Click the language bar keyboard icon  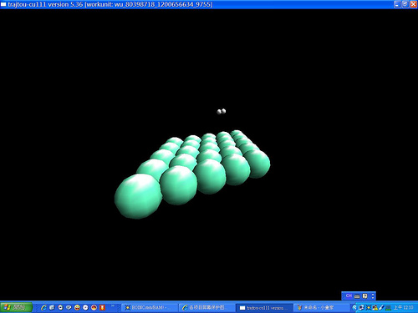(357, 296)
